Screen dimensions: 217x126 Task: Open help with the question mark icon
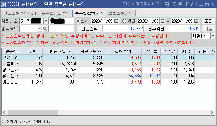click(192, 4)
